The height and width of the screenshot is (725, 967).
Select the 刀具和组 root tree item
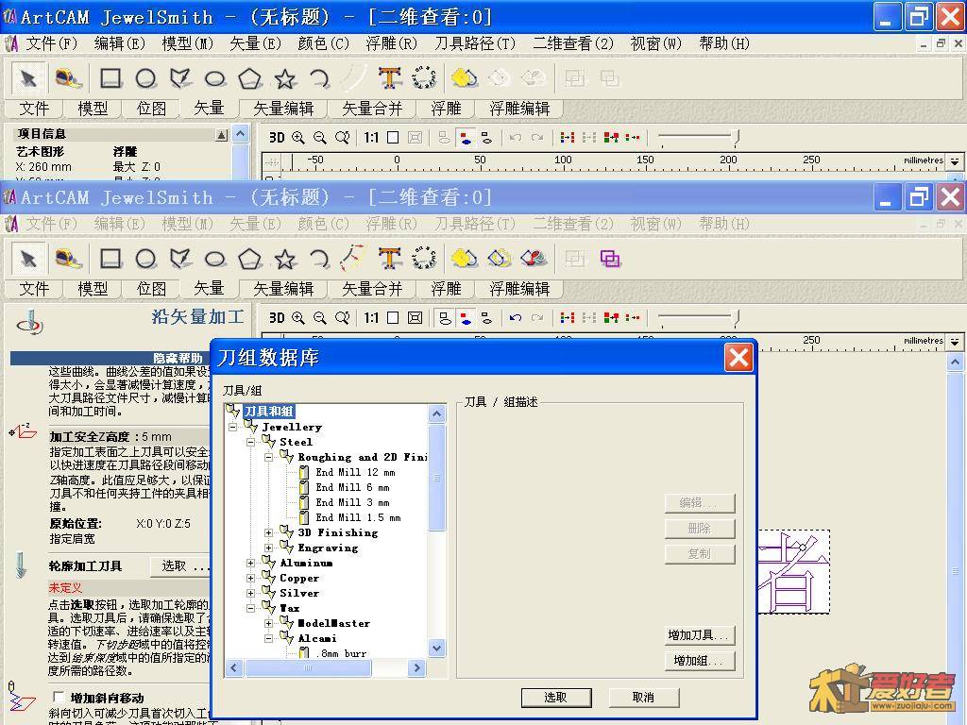pyautogui.click(x=269, y=412)
